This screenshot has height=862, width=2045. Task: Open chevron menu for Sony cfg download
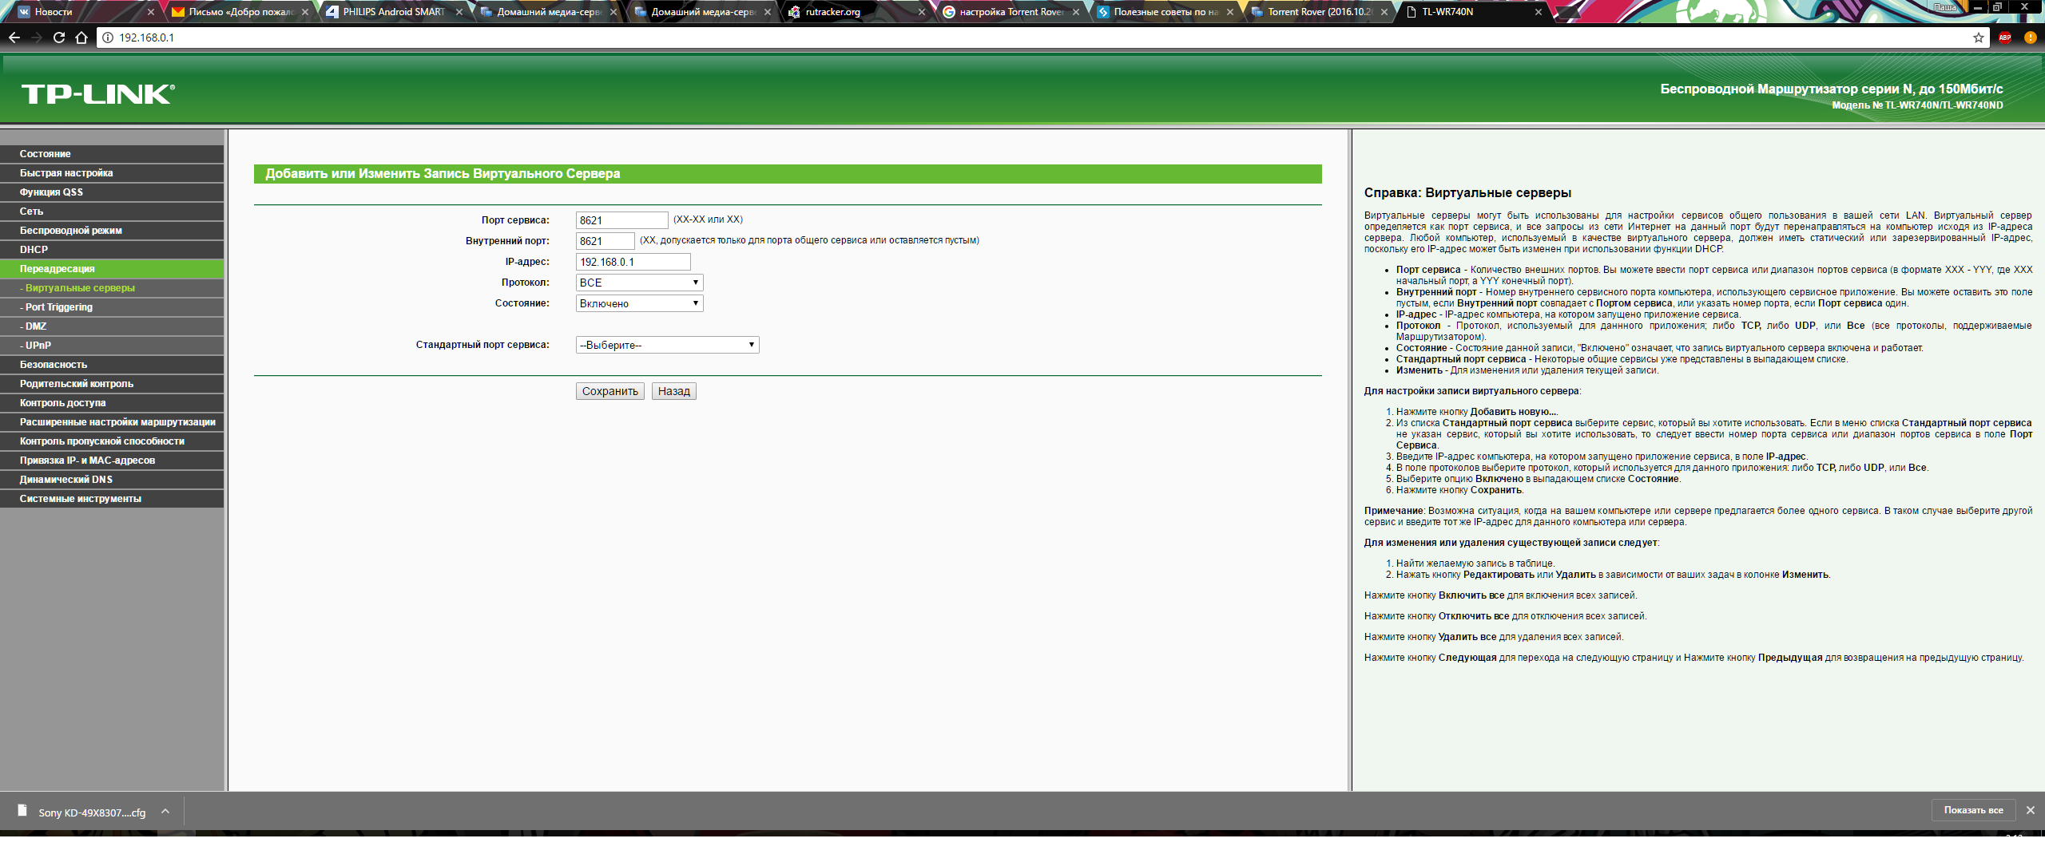click(x=165, y=812)
